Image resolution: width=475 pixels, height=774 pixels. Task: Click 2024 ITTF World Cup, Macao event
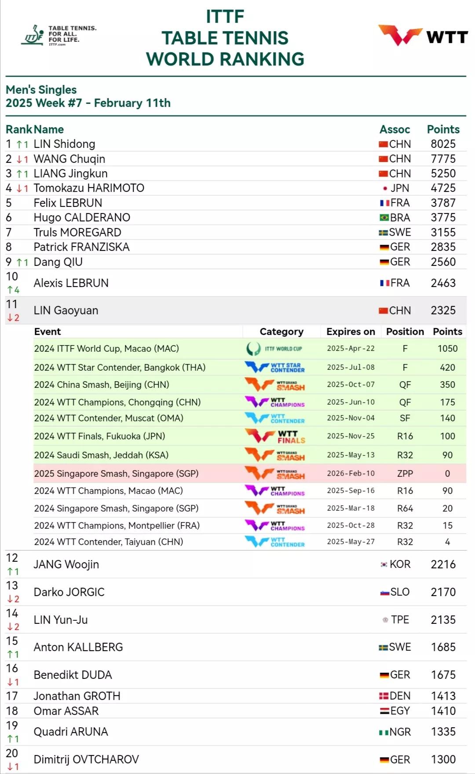pyautogui.click(x=106, y=349)
